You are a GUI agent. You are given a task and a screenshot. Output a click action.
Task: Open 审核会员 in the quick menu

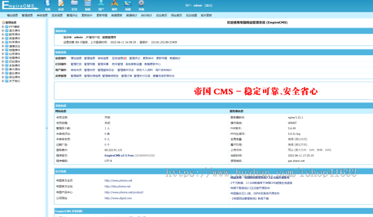pos(76,70)
